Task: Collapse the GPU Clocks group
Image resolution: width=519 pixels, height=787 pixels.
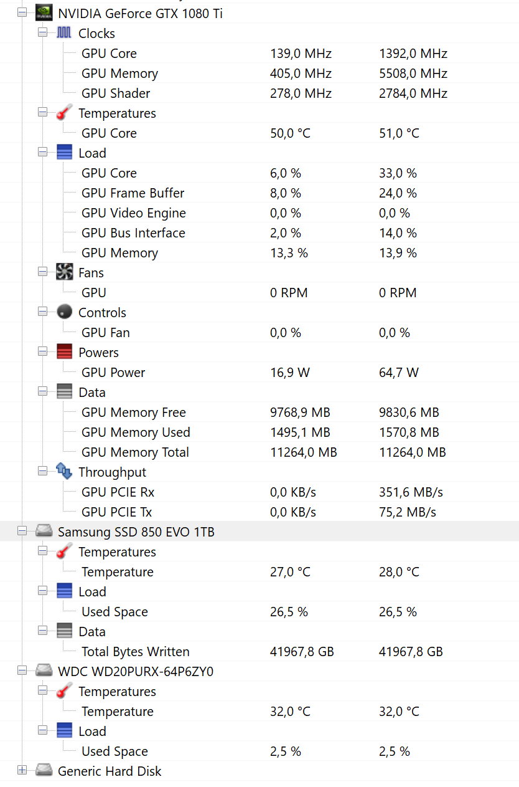Action: tap(42, 32)
